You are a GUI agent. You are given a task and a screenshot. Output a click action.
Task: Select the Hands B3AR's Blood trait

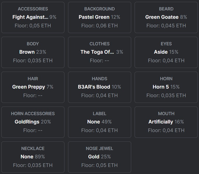(100, 87)
